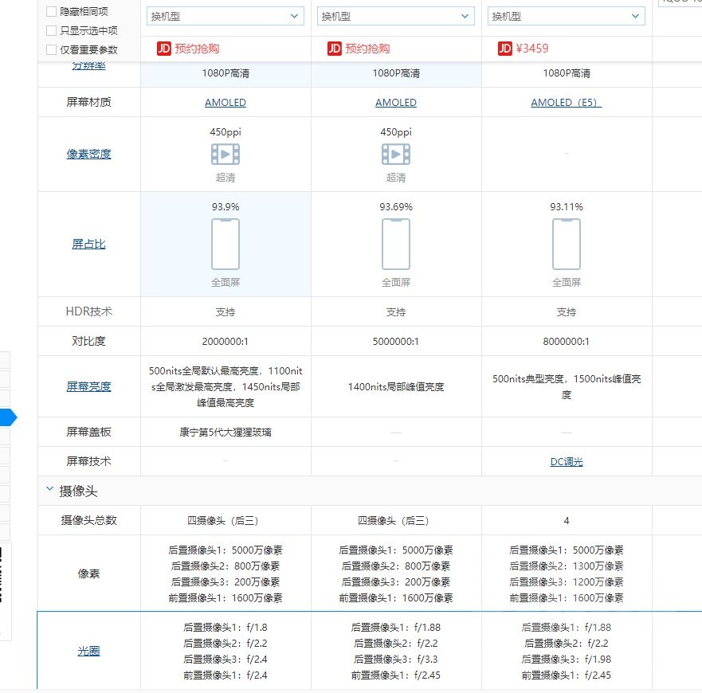Play the 超清 pixel density video, first phone
The image size is (702, 693).
click(225, 152)
